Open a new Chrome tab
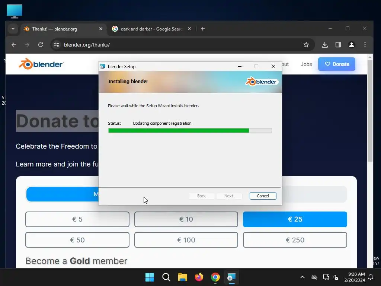The width and height of the screenshot is (381, 286). click(x=203, y=29)
